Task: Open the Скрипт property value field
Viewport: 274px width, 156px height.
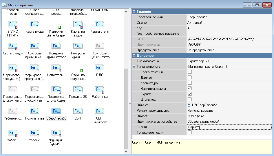Action: coord(229,127)
